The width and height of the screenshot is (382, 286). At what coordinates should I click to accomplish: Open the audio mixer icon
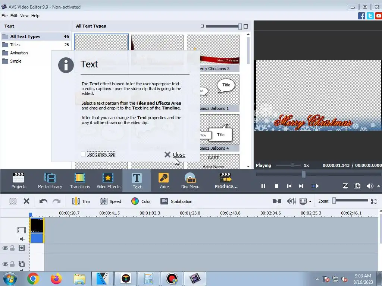point(291,201)
